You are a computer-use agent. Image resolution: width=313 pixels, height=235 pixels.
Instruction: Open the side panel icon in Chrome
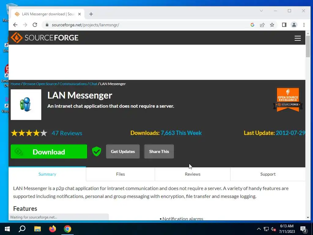284,25
